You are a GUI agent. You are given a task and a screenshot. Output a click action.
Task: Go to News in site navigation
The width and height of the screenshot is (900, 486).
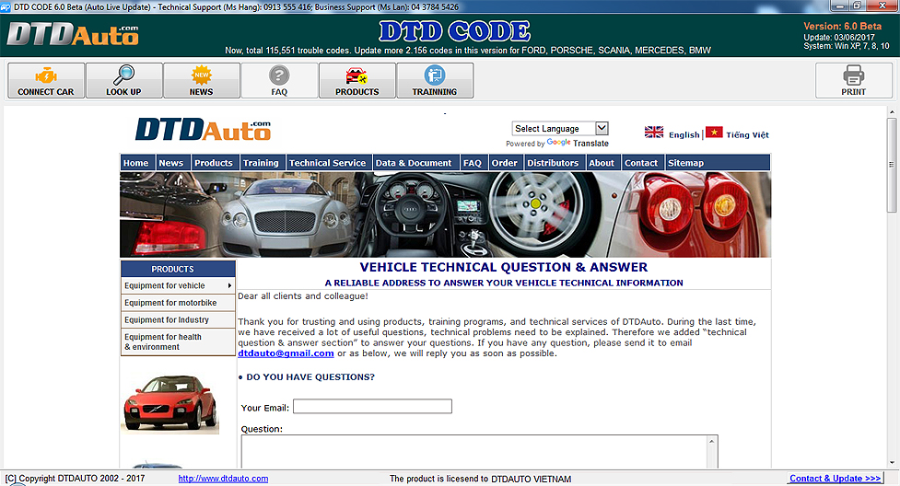(171, 163)
